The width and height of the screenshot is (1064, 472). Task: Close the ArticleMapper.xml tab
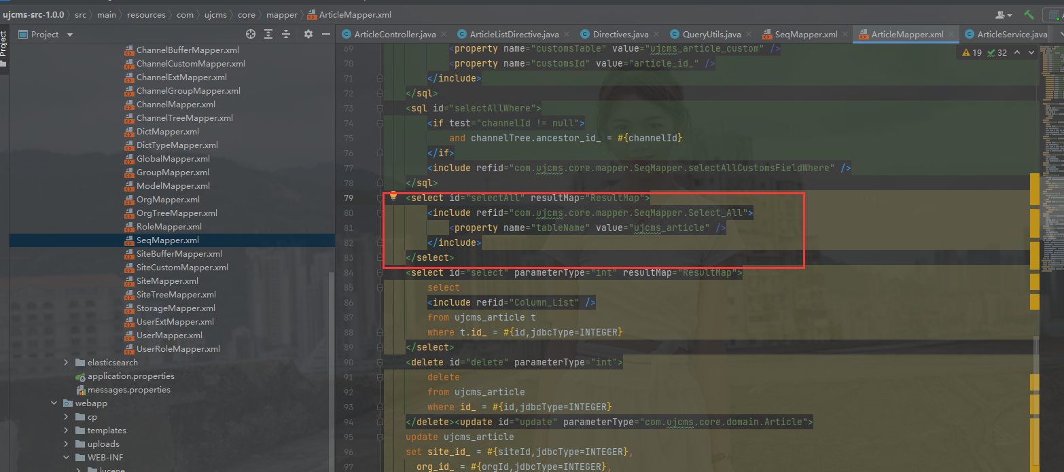[x=951, y=34]
